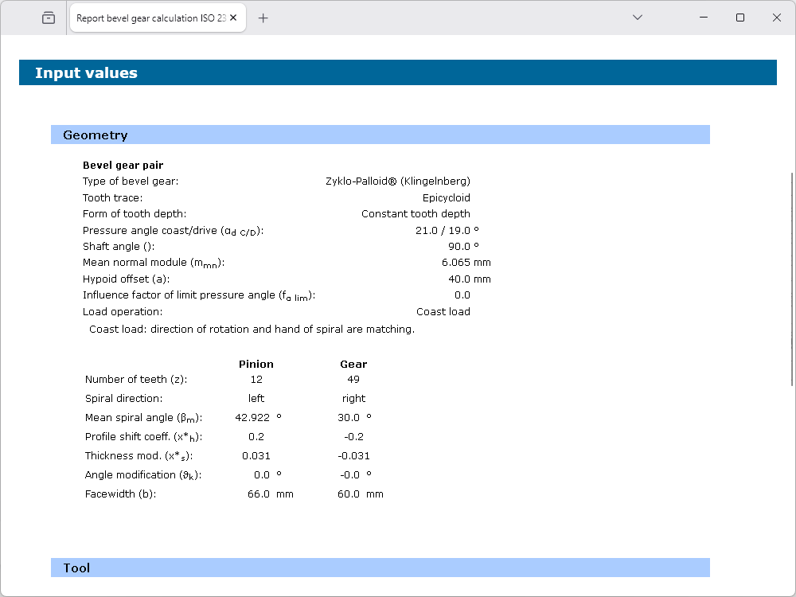The height and width of the screenshot is (597, 796).
Task: Click the tab actions icon left of the tab
Action: click(49, 18)
